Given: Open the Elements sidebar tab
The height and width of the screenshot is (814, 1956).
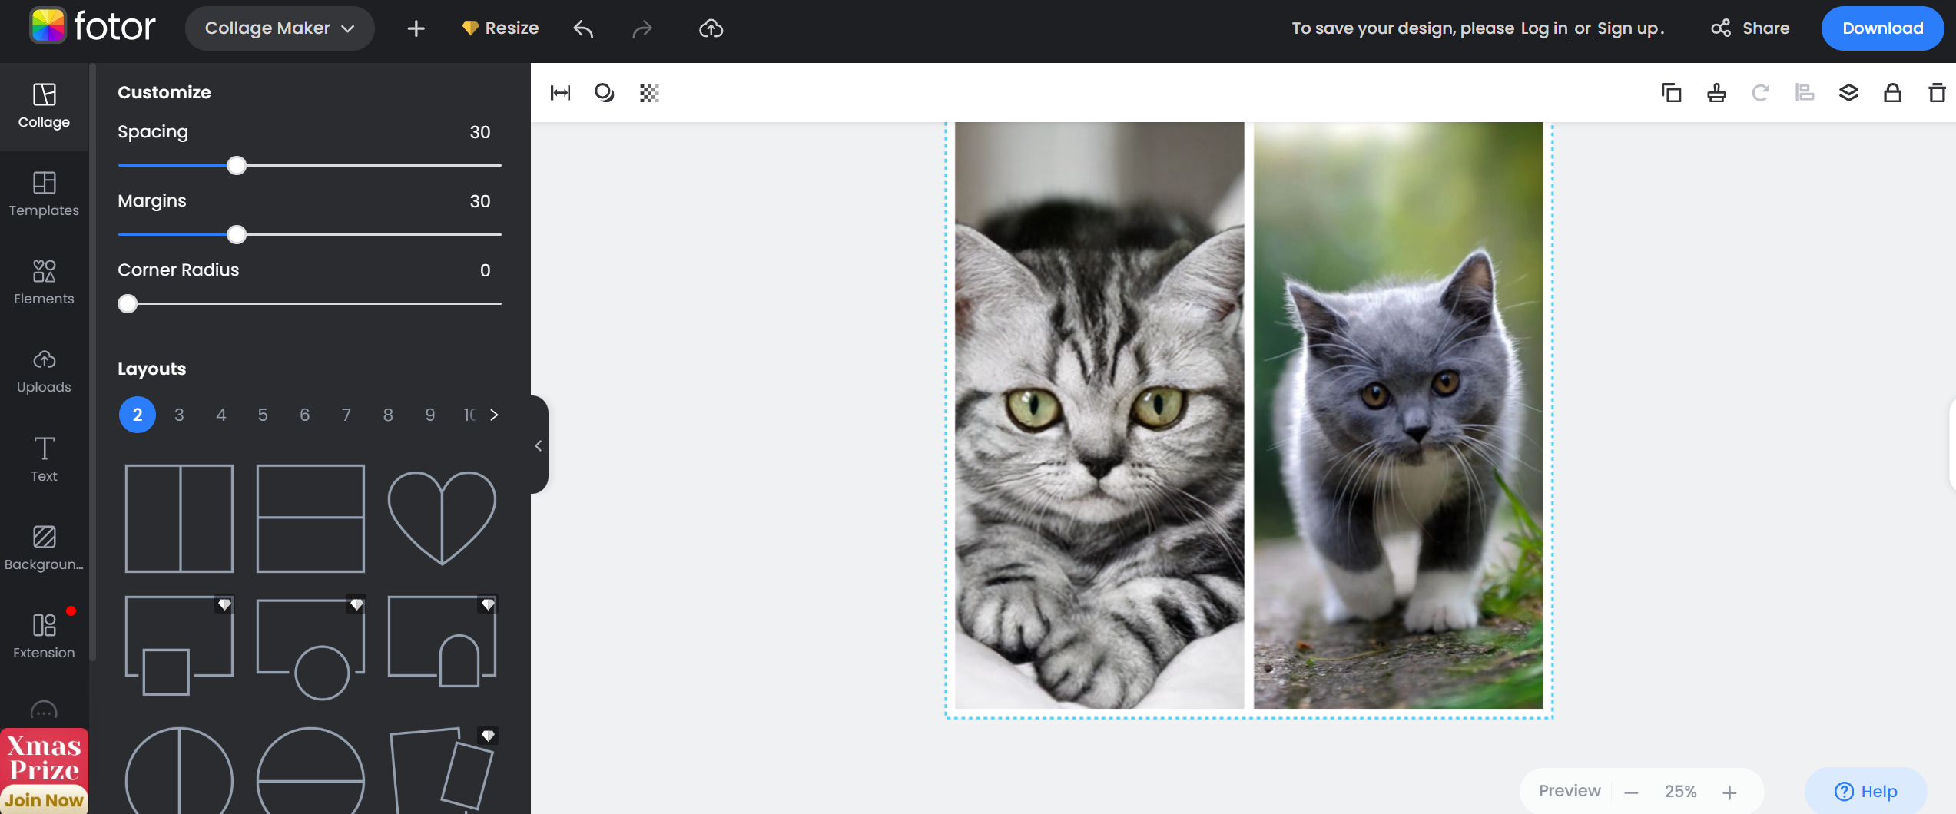Looking at the screenshot, I should 44,283.
